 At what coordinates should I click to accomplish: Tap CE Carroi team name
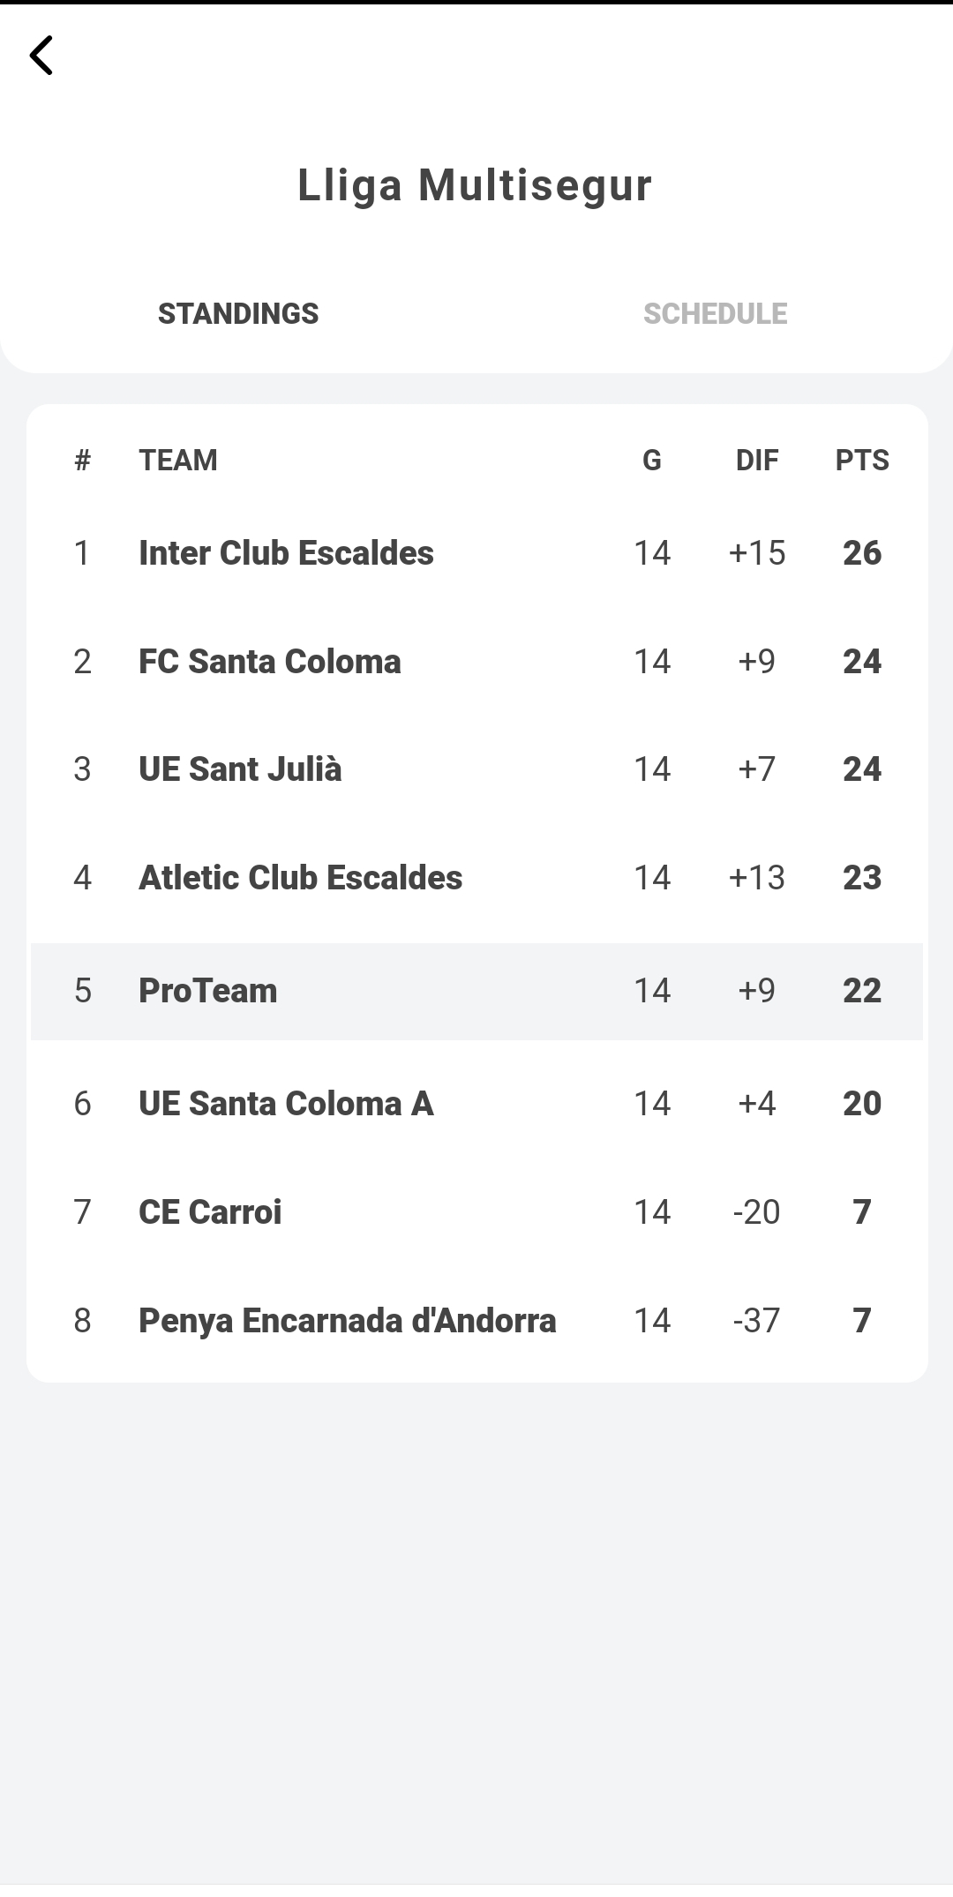coord(210,1212)
